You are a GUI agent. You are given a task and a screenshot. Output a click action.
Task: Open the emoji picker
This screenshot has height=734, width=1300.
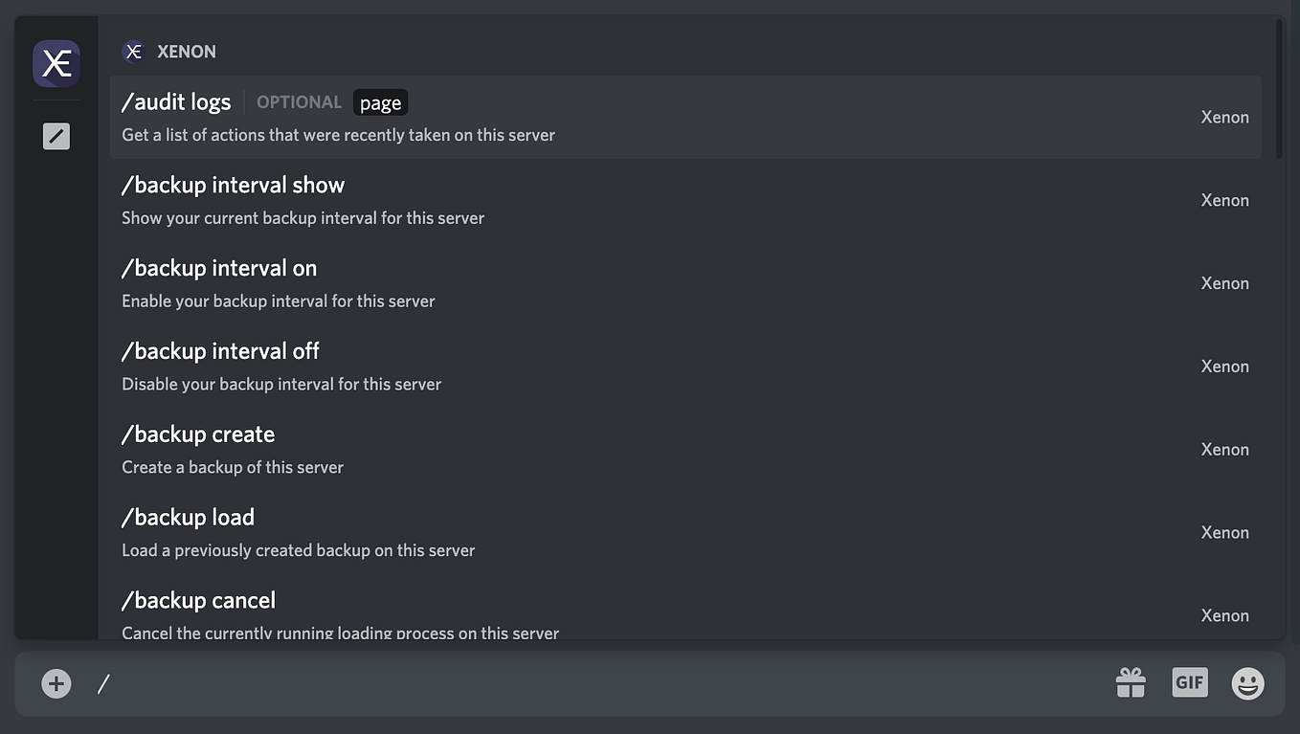[x=1247, y=682]
